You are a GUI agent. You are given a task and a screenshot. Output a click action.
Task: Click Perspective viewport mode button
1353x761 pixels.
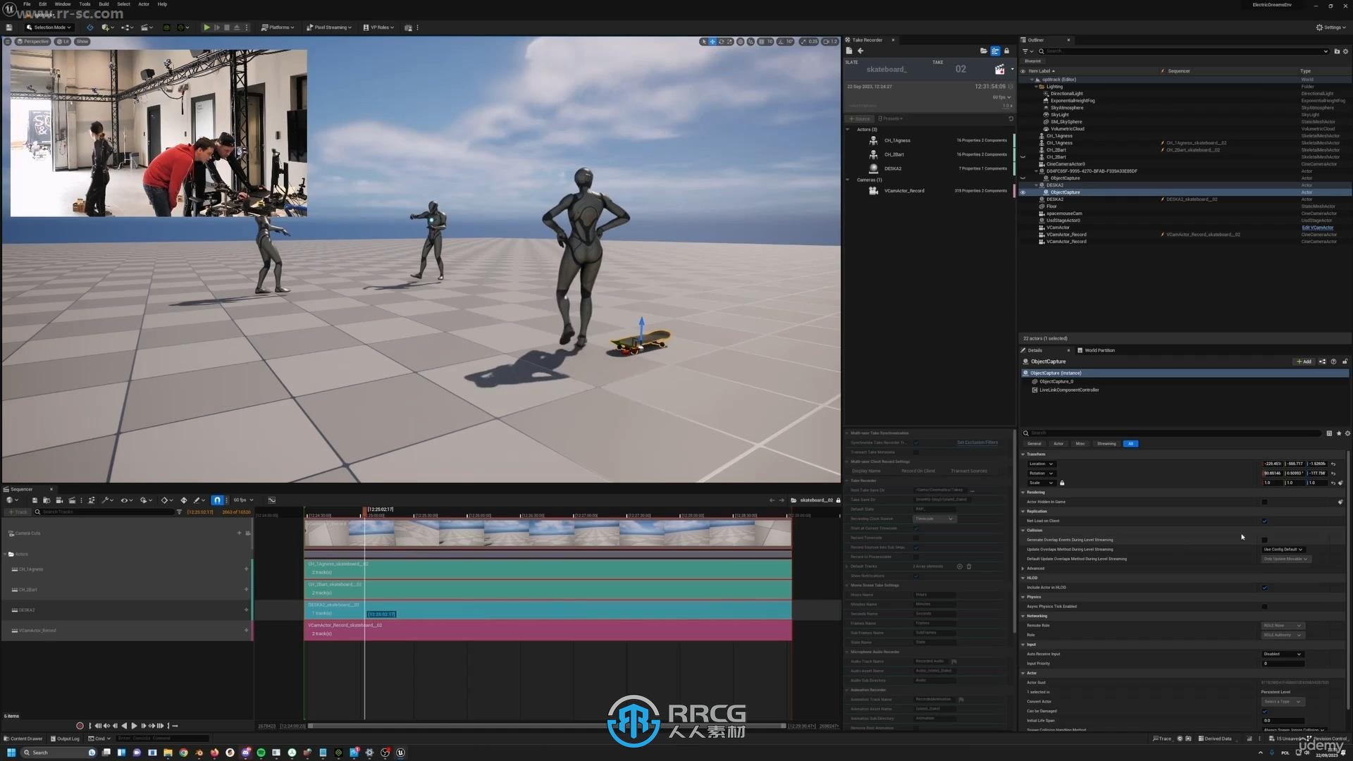[x=33, y=42]
